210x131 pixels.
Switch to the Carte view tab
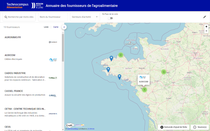[56, 27]
